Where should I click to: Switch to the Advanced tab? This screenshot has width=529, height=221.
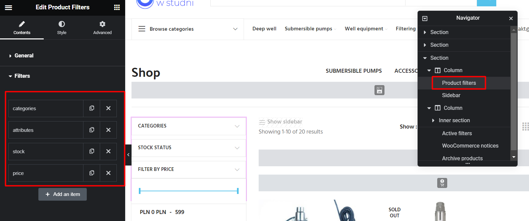pyautogui.click(x=102, y=28)
